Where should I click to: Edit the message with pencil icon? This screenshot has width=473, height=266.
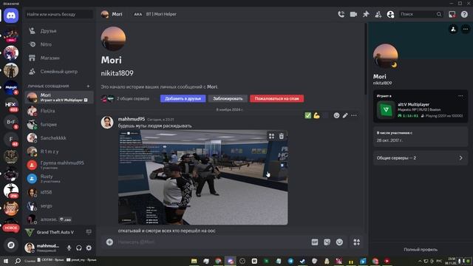click(x=345, y=115)
